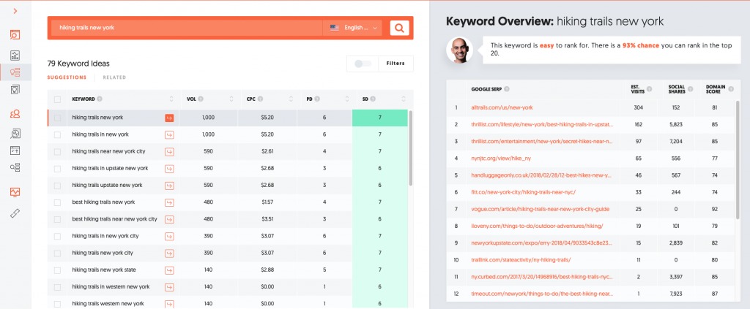Open the Filters button
Screen dimensions: 750x309
point(396,64)
